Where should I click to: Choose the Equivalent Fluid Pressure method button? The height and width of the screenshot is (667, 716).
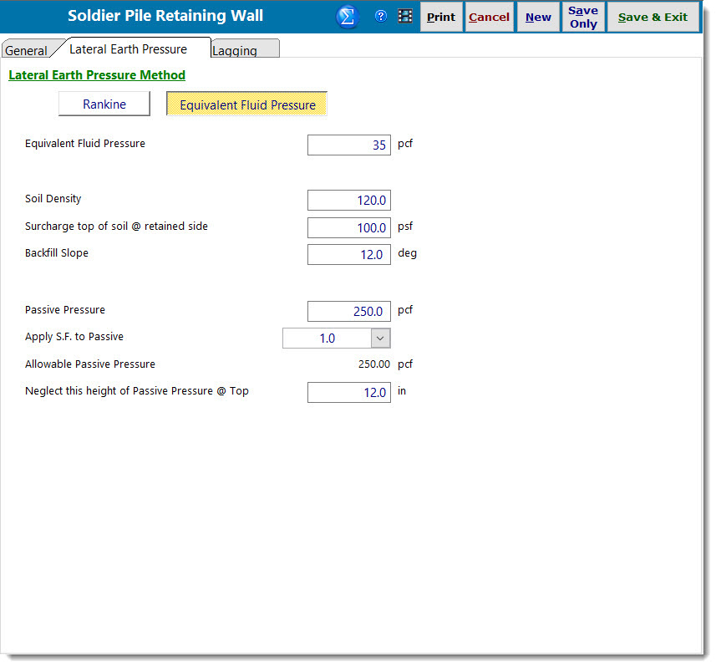coord(247,104)
